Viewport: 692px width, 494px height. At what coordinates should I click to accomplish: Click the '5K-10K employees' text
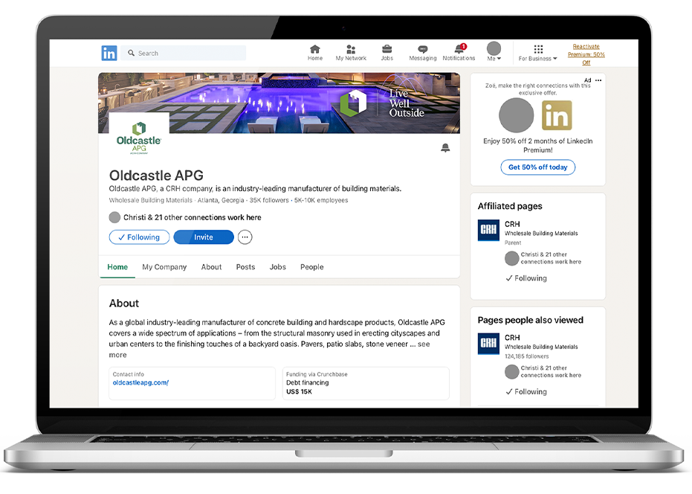point(321,200)
